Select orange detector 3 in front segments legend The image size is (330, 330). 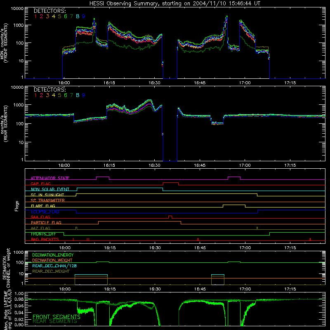(47, 16)
